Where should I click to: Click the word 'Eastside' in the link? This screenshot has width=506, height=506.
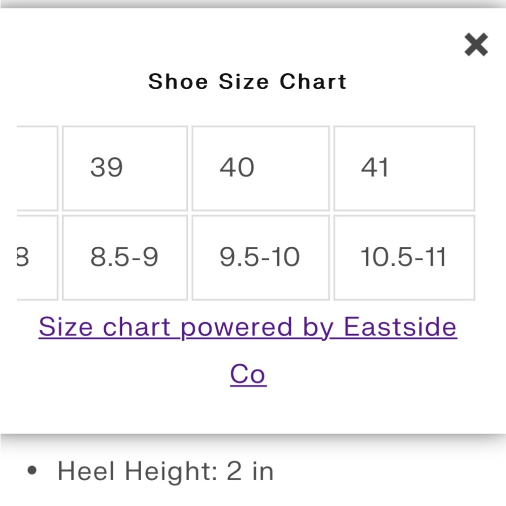(400, 326)
